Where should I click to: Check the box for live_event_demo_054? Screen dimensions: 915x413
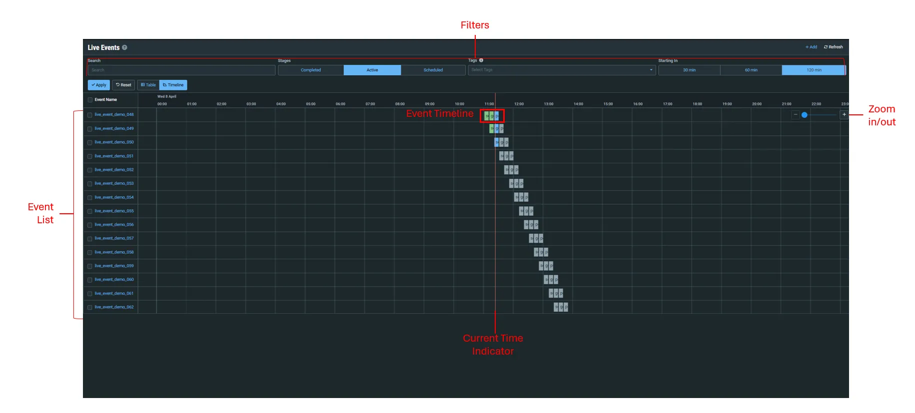pyautogui.click(x=90, y=198)
